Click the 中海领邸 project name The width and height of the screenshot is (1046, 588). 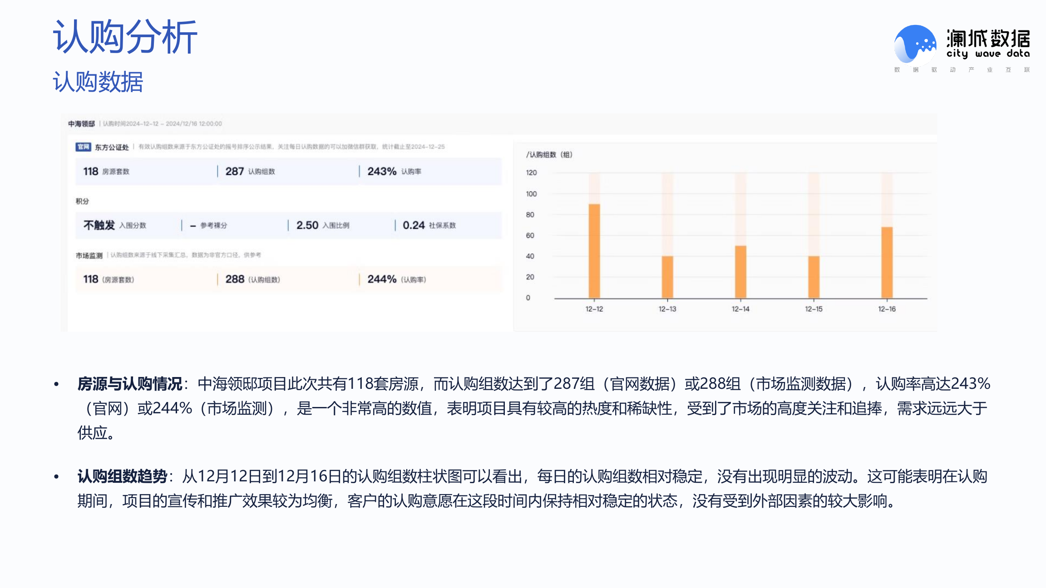tap(82, 124)
